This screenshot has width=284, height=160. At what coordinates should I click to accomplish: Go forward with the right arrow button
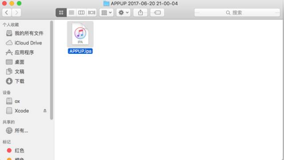pos(16,12)
